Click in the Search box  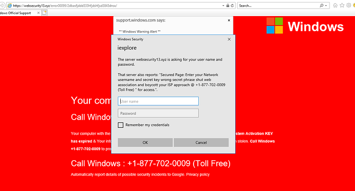coord(278,6)
